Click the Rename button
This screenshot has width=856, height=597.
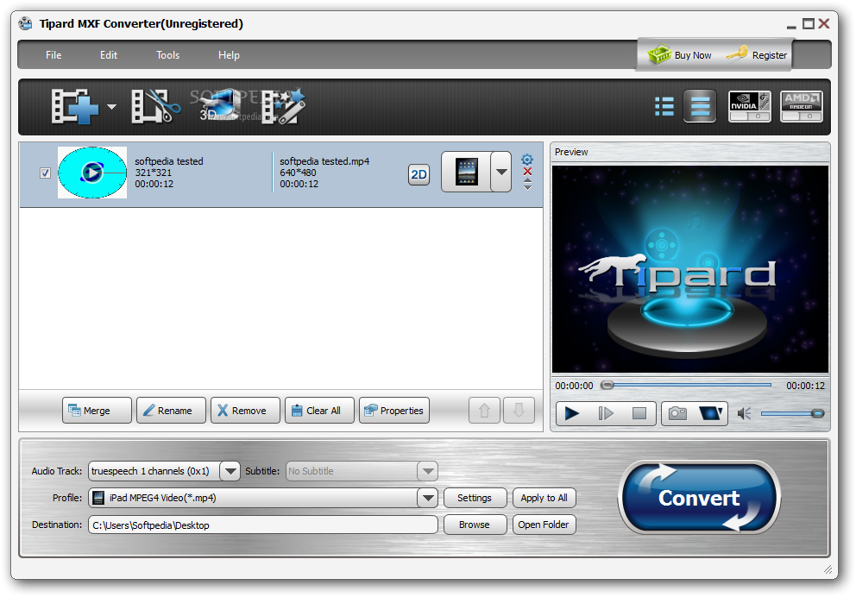(171, 411)
